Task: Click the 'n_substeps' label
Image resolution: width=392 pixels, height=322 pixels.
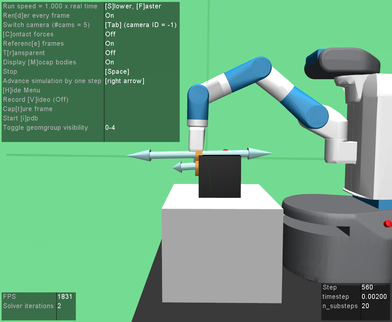Action: tap(340, 306)
